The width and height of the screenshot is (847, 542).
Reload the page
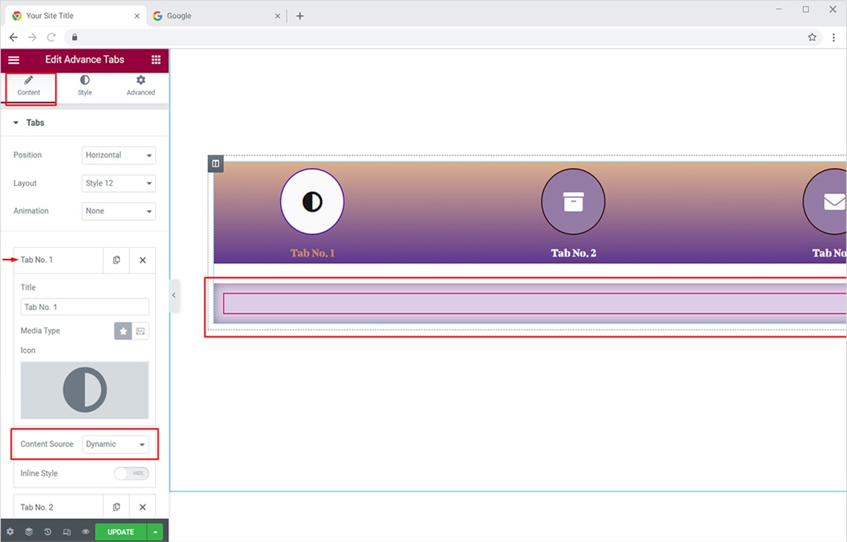pos(51,37)
